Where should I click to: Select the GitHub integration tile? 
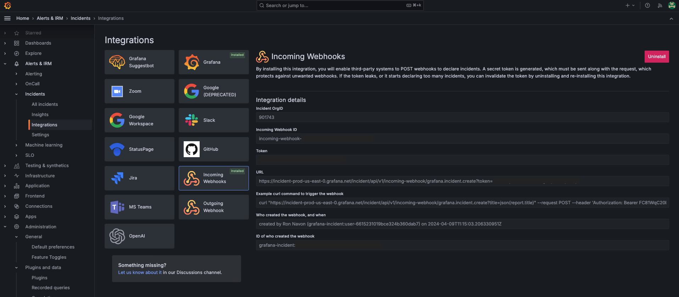click(x=213, y=149)
